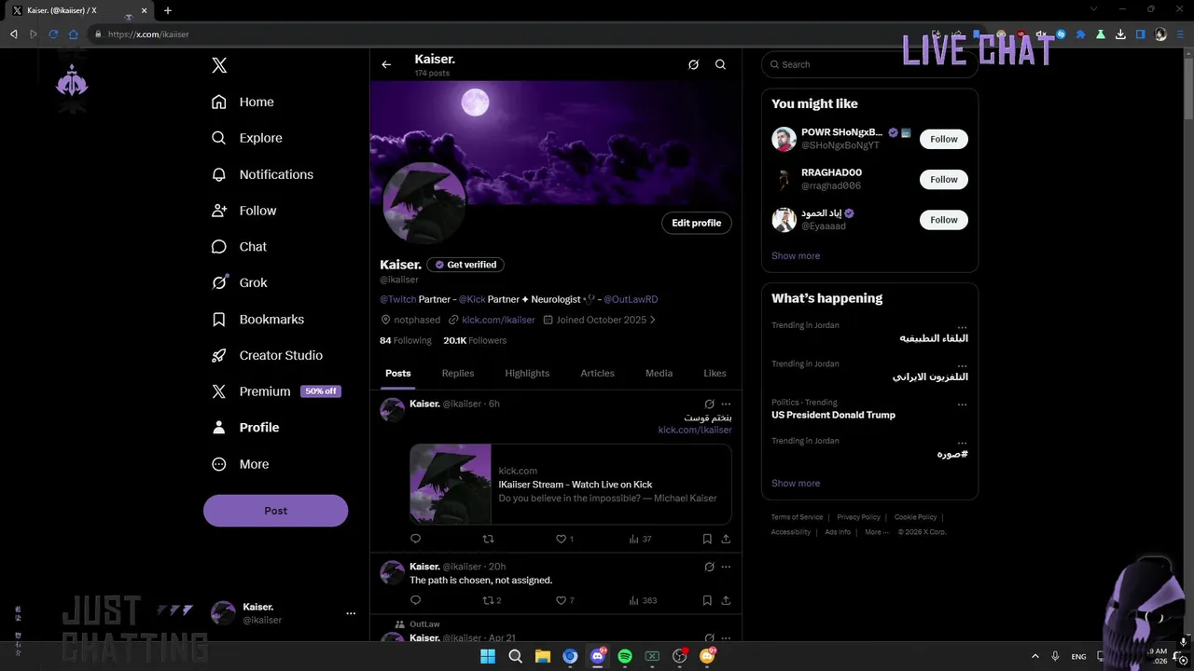Open more options on Apr 21 post

(x=726, y=638)
